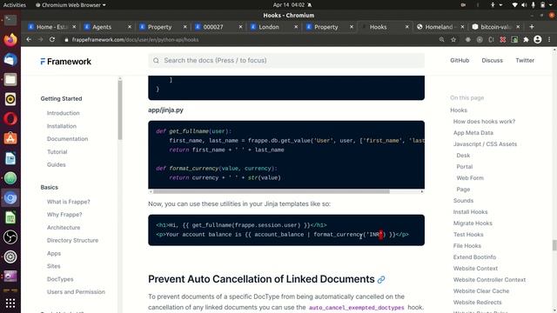Screen dimensions: 557x313
Task: Open Activities overview
Action: click(x=15, y=5)
